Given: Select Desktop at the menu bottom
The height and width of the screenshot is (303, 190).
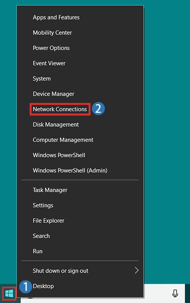Looking at the screenshot, I should [x=43, y=286].
